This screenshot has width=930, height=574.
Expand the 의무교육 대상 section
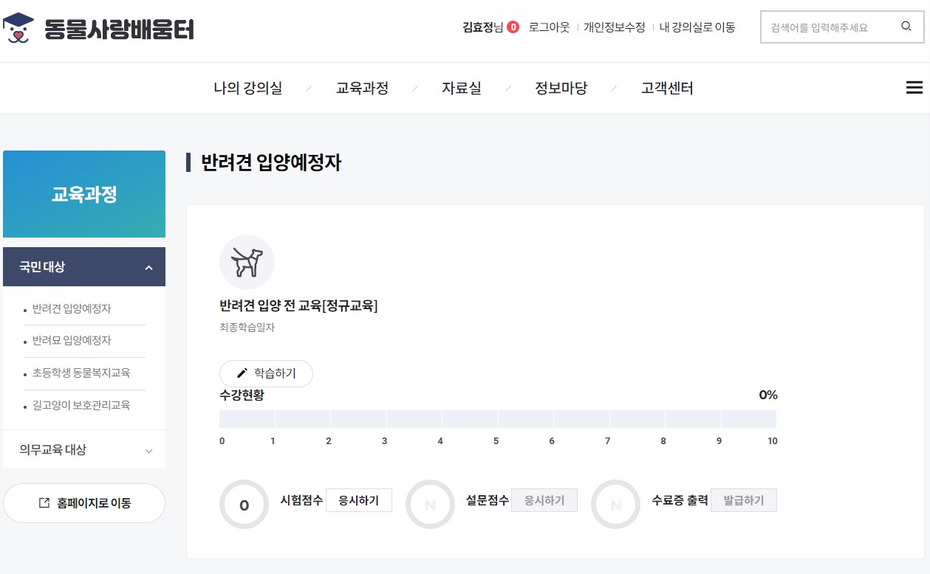pos(148,450)
